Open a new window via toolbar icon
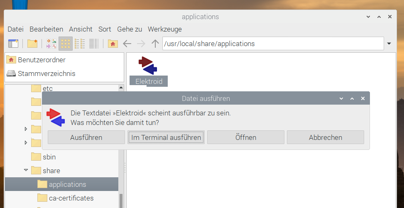404x208 pixels. pos(13,44)
